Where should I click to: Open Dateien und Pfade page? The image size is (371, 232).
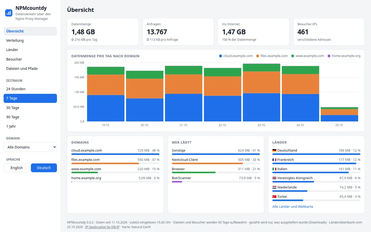click(30, 69)
